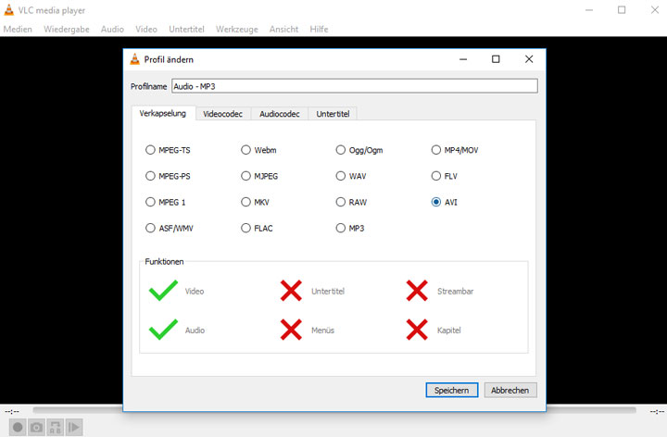This screenshot has width=667, height=437.
Task: Click the VLC cone icon in main title bar
Action: coord(8,10)
